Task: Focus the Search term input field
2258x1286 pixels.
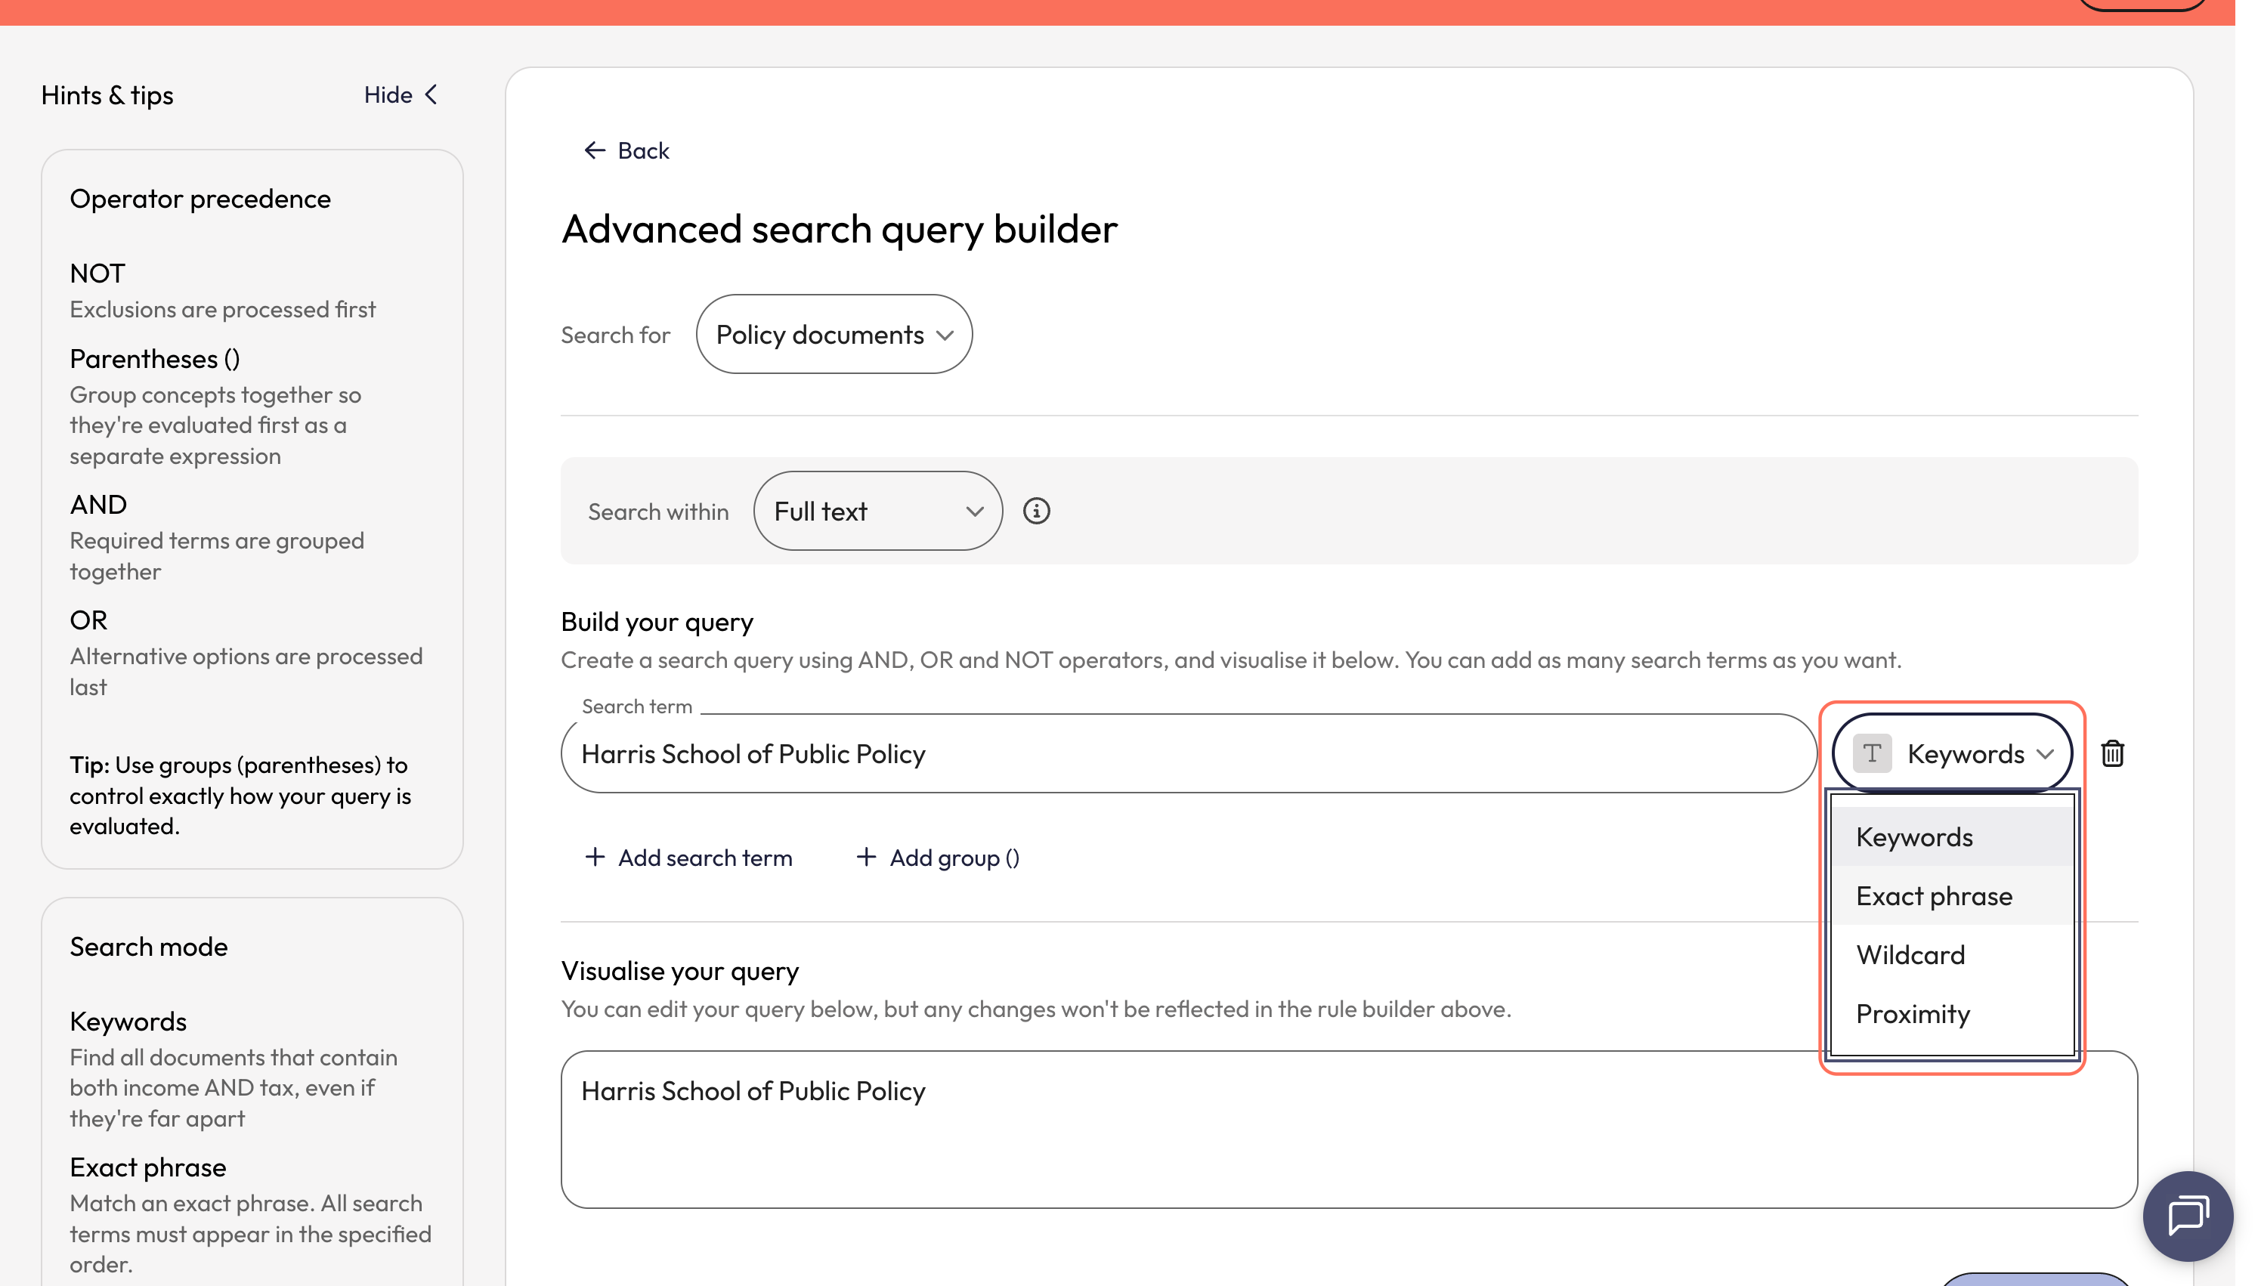Action: click(x=1188, y=753)
